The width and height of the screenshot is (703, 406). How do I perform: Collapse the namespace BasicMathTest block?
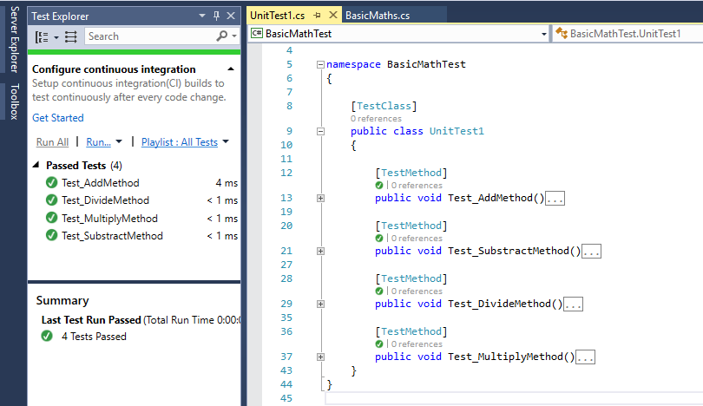click(x=320, y=64)
